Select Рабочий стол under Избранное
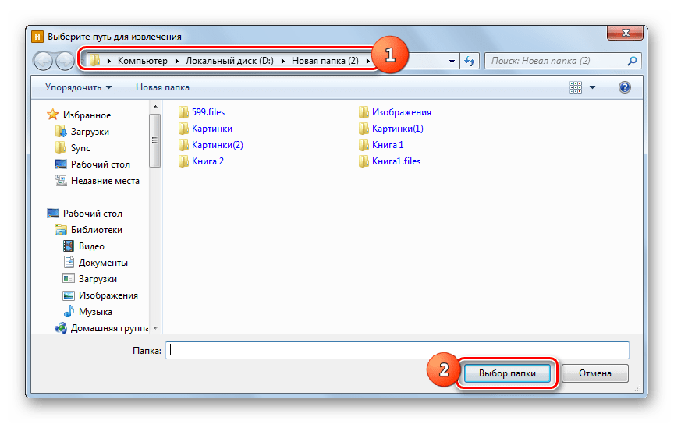674x424 pixels. tap(101, 164)
